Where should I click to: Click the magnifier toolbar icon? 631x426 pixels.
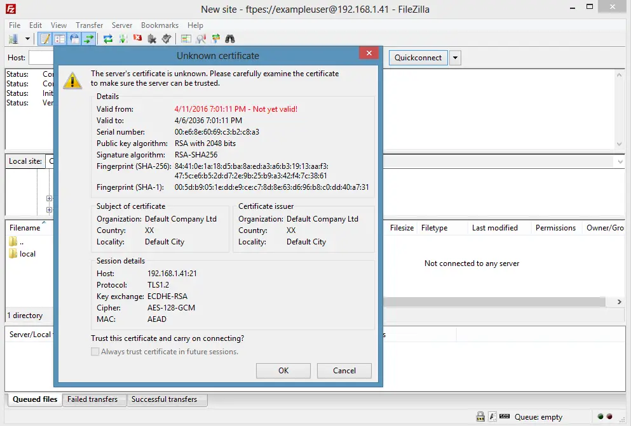(201, 39)
